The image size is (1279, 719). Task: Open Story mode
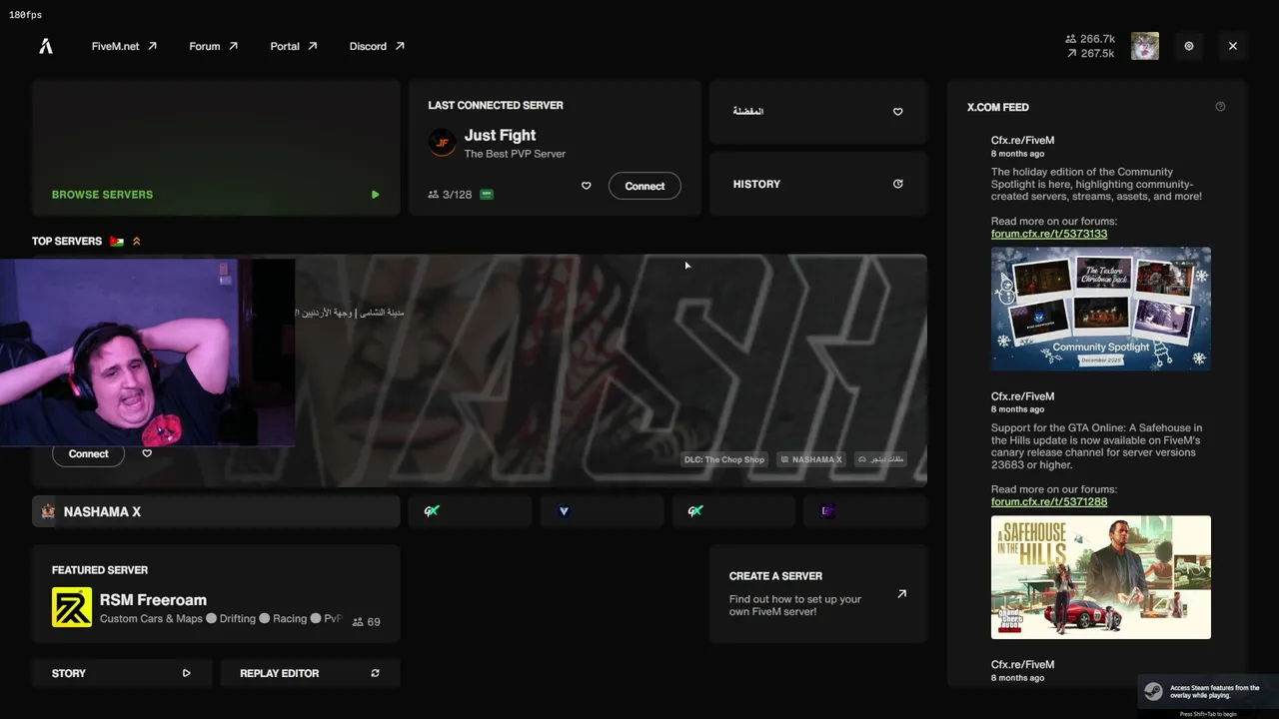122,673
